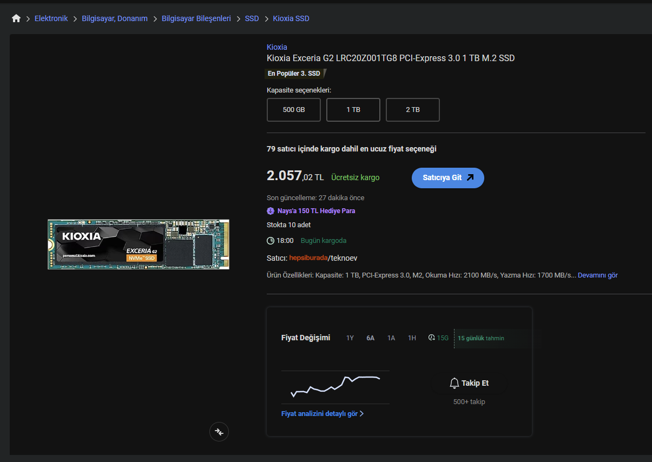Open the hepsiburada/teknoev seller link

click(323, 259)
